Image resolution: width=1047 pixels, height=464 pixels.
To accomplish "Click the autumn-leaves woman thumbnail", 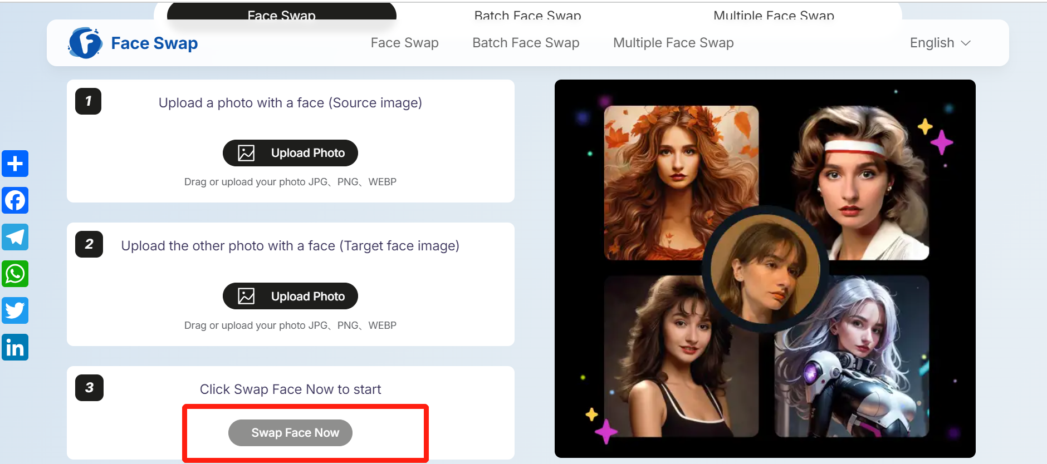I will coord(681,182).
